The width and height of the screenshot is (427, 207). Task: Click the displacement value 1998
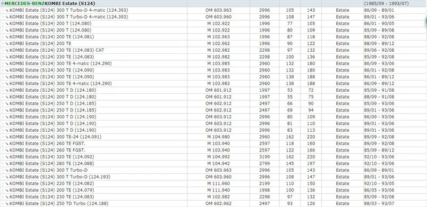(264, 190)
